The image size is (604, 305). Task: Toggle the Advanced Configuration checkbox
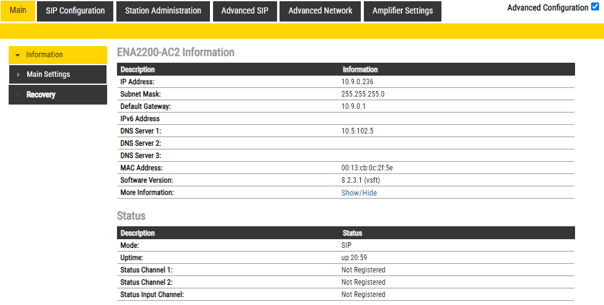[x=595, y=7]
